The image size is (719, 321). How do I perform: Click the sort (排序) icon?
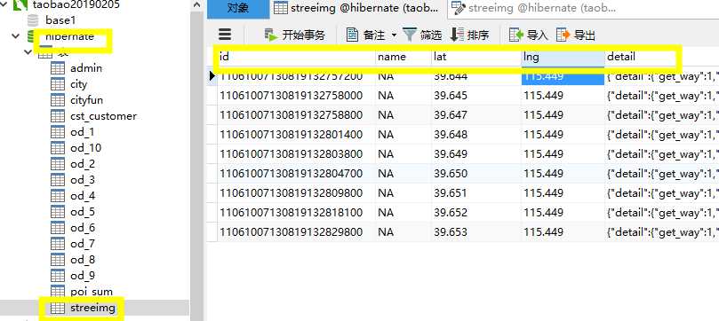click(457, 35)
